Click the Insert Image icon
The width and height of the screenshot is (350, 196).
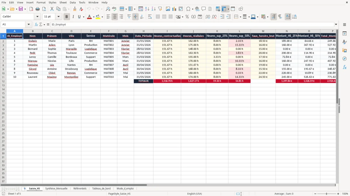point(168,9)
